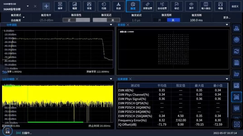This screenshot has width=243, height=136.
Task: Close the 星座图 tab
Action: point(128,25)
